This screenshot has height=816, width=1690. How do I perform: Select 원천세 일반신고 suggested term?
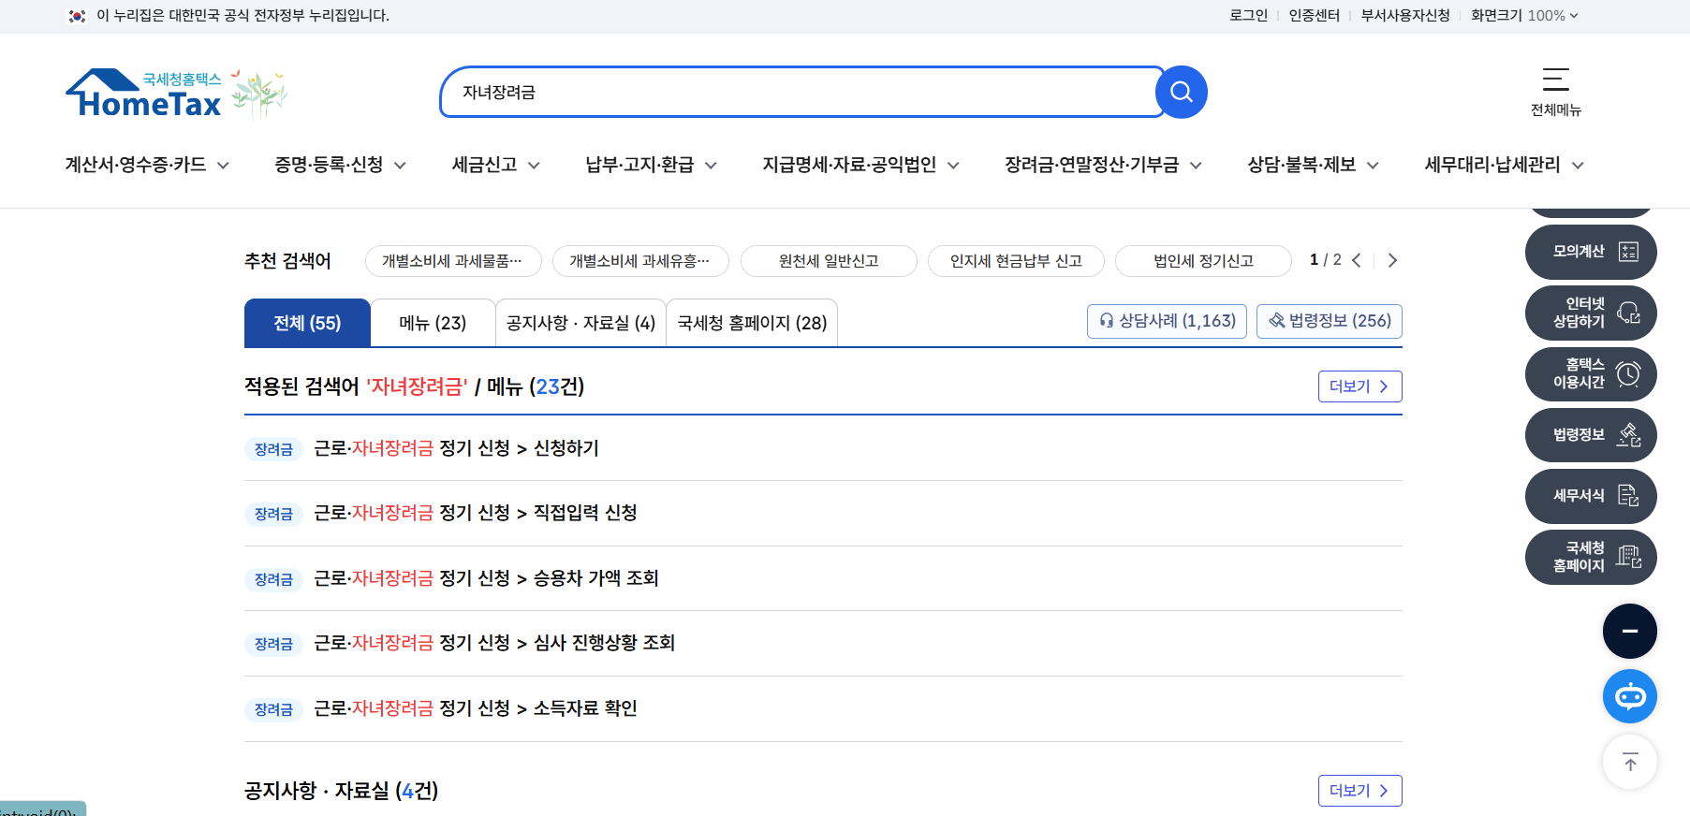pos(829,261)
